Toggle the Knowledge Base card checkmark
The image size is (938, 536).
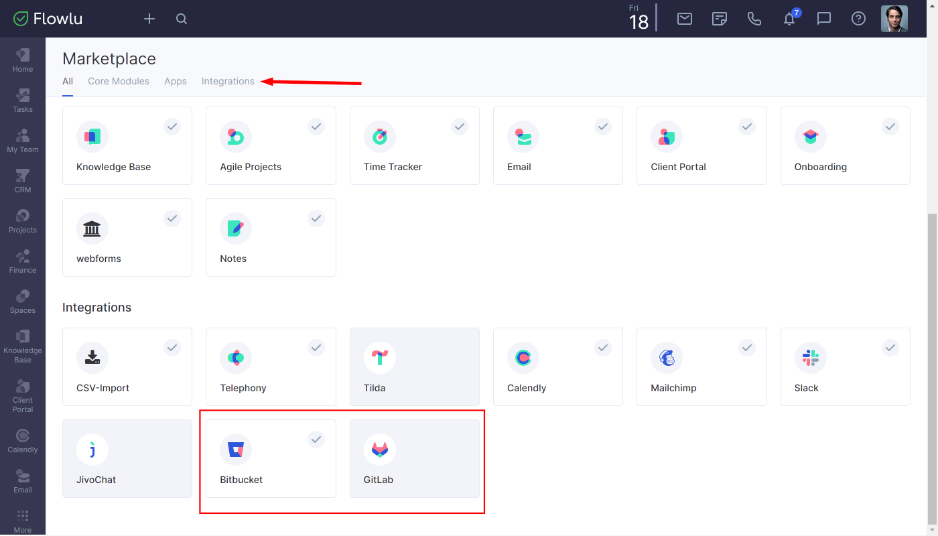(172, 126)
